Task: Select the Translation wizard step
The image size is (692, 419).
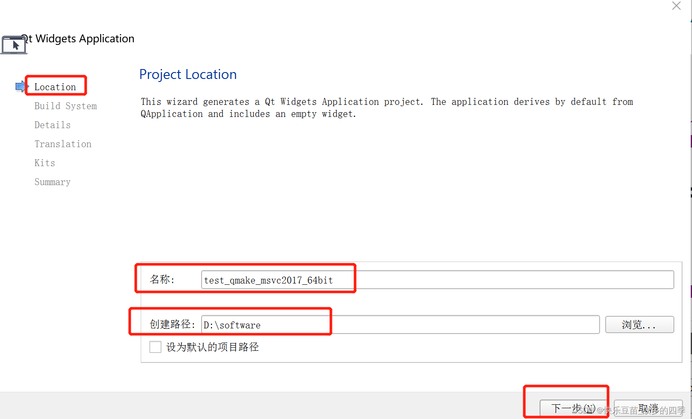Action: [x=63, y=144]
